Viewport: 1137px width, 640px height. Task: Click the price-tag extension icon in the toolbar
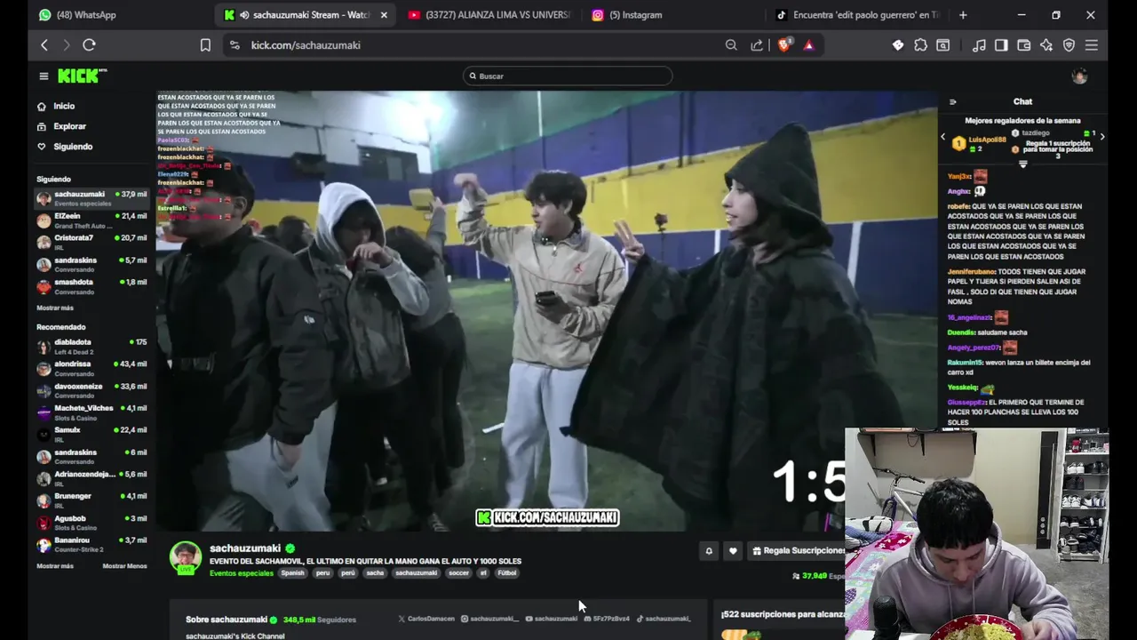coord(898,44)
